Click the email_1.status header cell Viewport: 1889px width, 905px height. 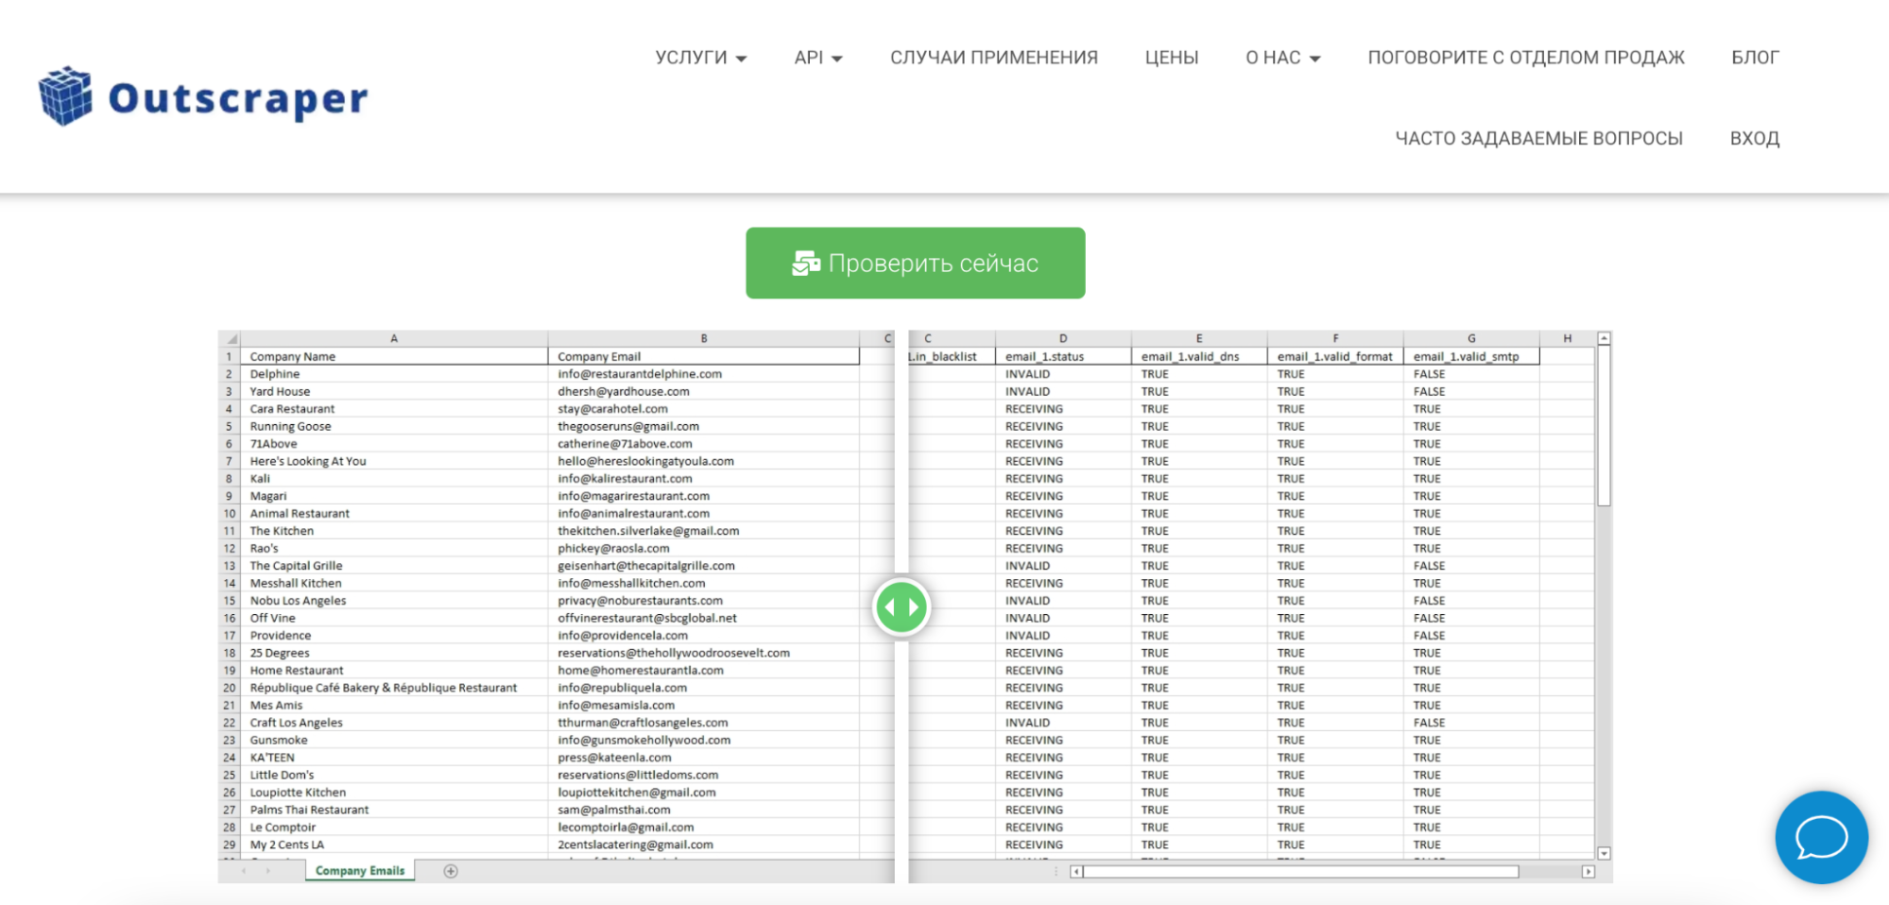click(1063, 356)
